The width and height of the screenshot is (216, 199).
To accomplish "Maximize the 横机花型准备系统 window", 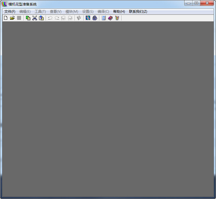I will (x=196, y=3).
